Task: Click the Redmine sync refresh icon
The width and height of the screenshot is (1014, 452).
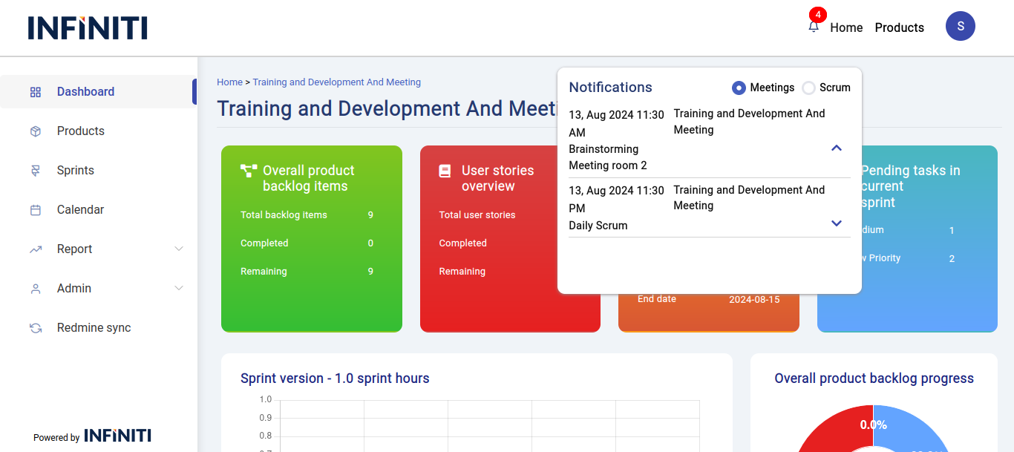Action: pos(36,328)
